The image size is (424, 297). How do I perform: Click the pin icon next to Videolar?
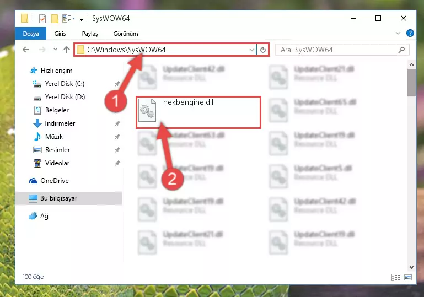tap(117, 163)
